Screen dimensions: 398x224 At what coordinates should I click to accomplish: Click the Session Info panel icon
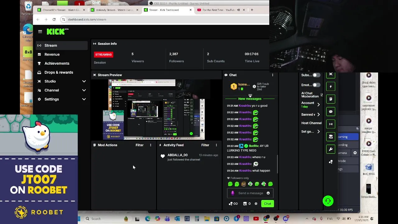(x=95, y=44)
